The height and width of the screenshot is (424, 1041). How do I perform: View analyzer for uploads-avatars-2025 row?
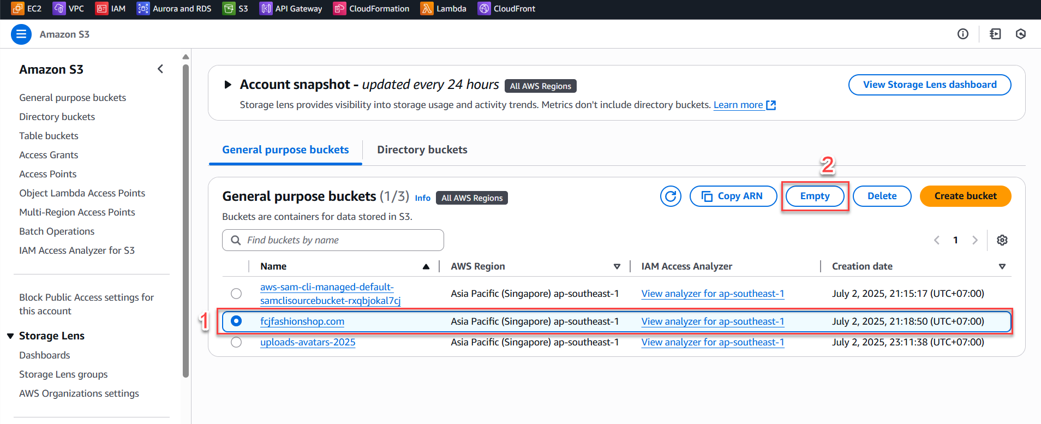(x=713, y=342)
